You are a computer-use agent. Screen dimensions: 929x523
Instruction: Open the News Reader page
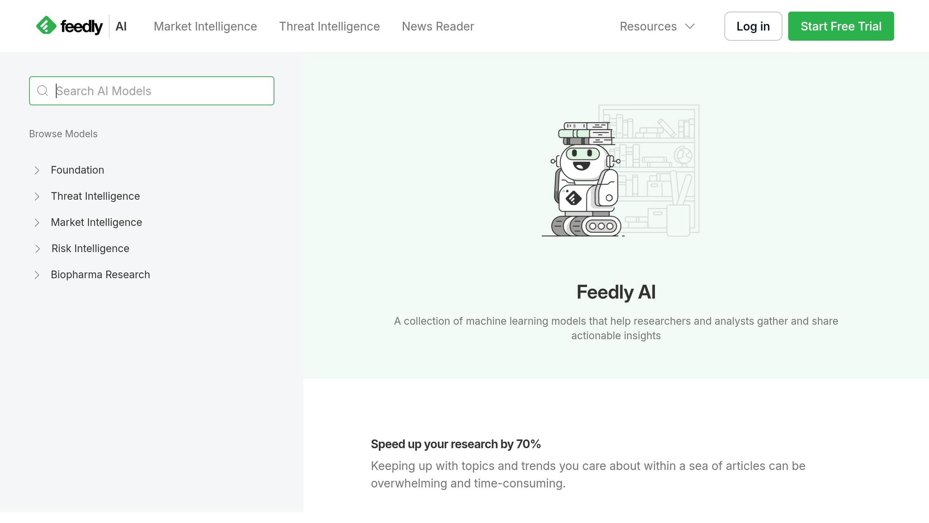click(437, 26)
